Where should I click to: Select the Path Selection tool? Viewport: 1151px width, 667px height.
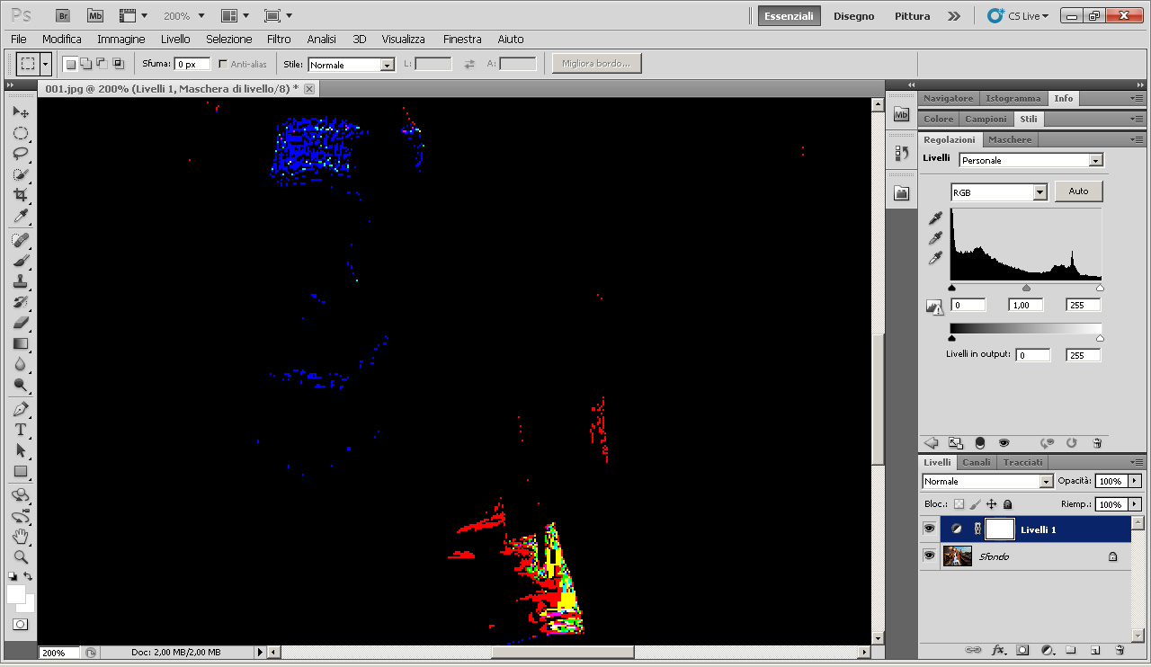click(20, 450)
